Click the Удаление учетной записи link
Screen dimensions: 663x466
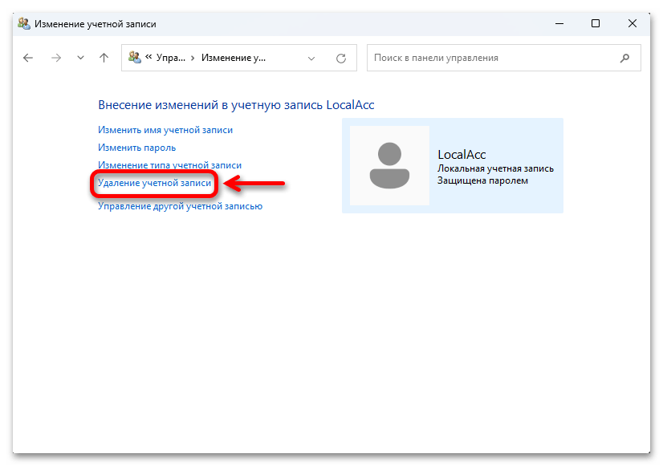click(154, 183)
